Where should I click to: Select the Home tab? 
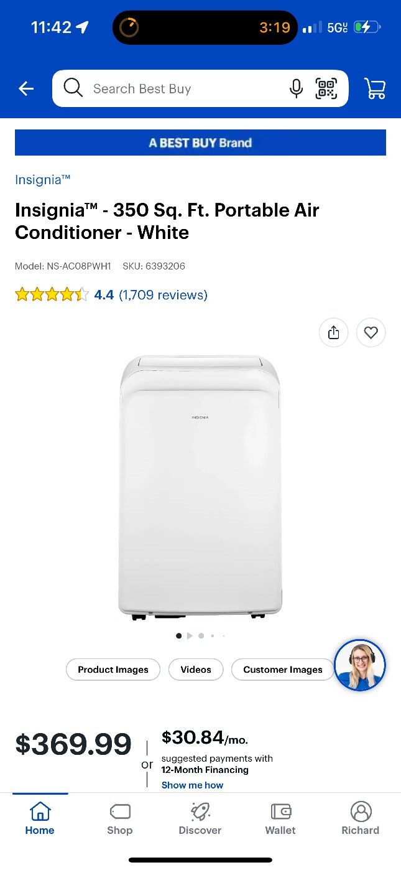point(40,819)
